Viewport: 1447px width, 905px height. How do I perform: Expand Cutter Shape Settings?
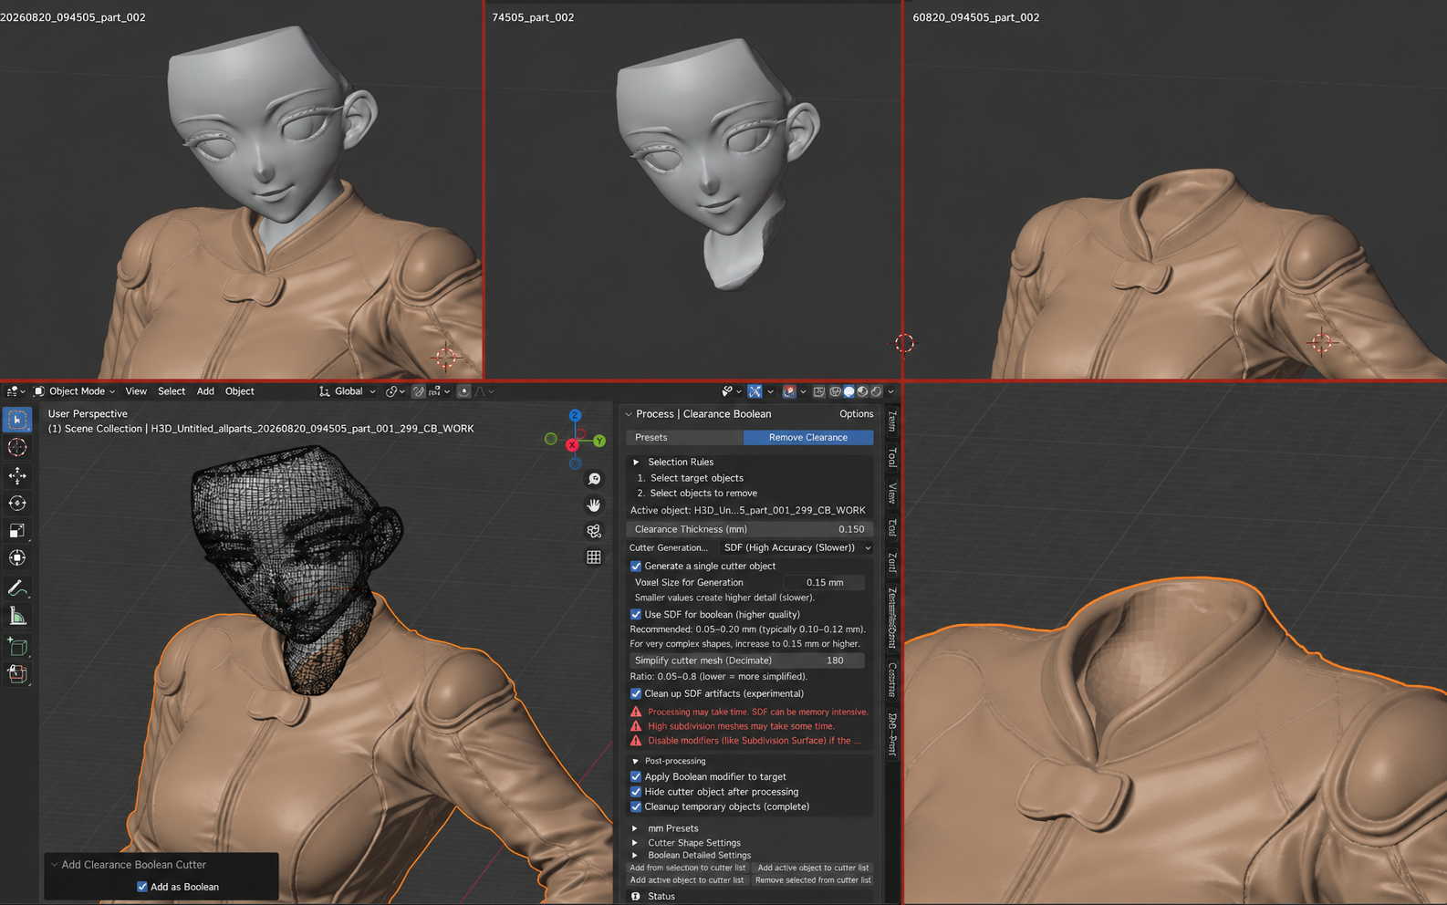tap(636, 843)
